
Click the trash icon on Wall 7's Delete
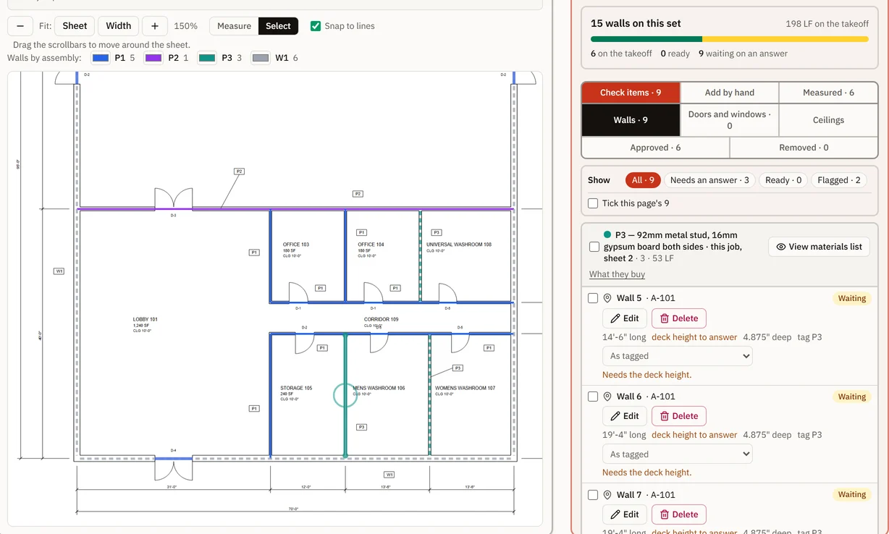[665, 514]
